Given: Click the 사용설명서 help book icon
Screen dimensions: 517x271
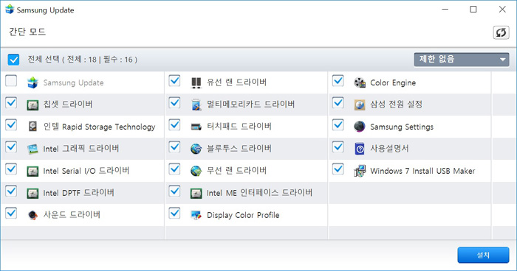Looking at the screenshot, I should (x=360, y=149).
